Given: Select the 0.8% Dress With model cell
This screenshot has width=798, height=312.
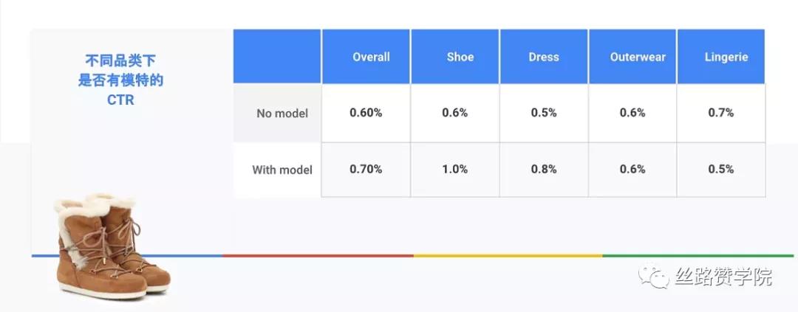Looking at the screenshot, I should point(544,169).
